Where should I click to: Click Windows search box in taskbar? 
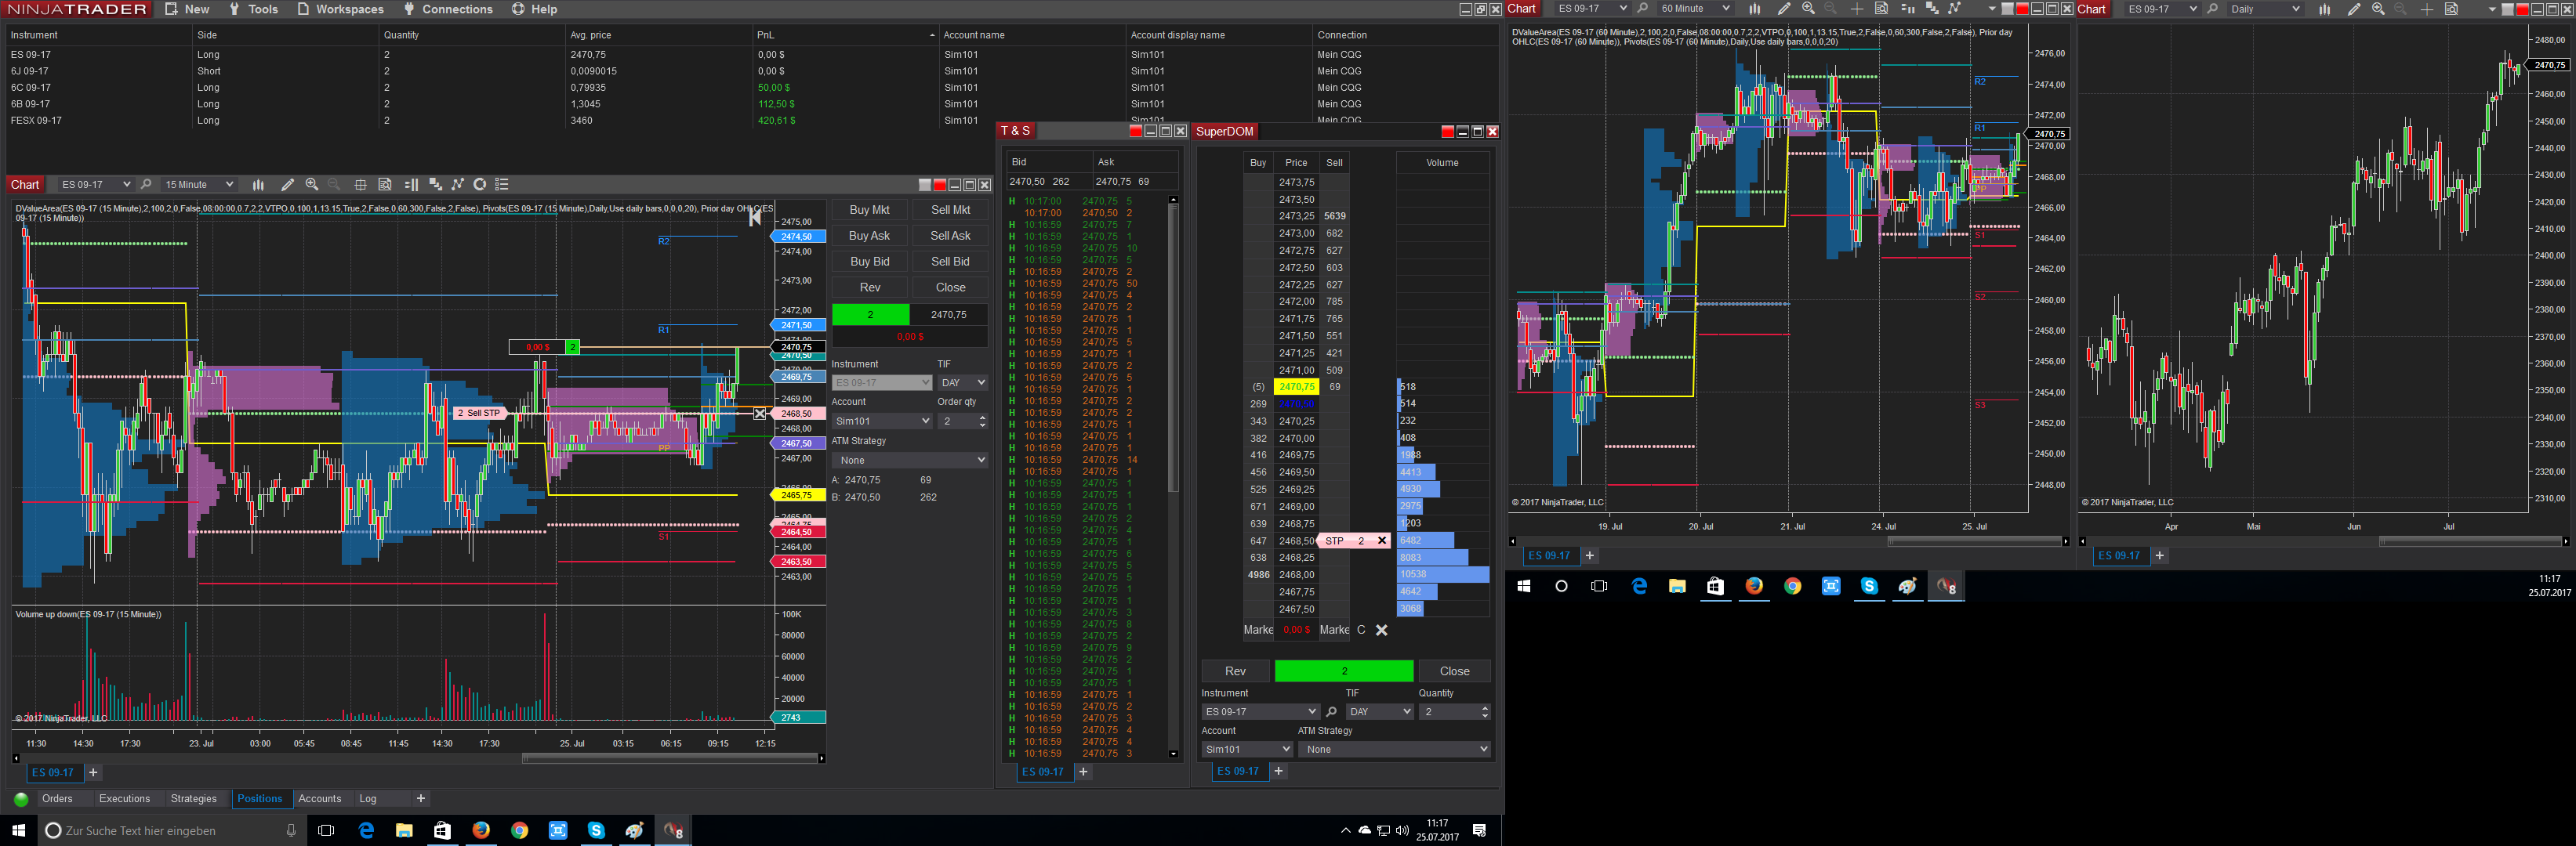coord(172,830)
